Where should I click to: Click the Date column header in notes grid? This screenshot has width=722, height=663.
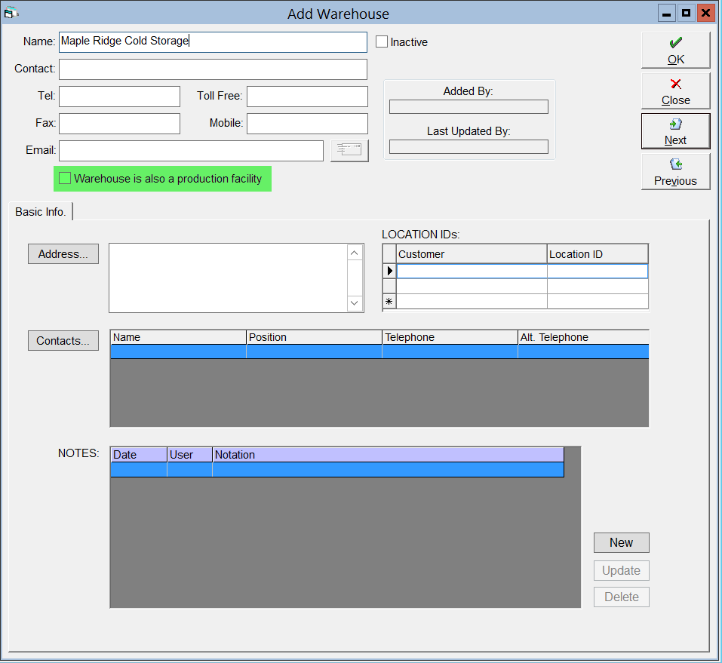coord(139,455)
